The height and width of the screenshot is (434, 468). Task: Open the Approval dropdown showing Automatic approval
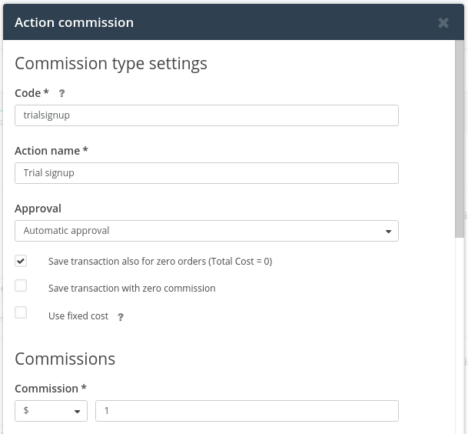pyautogui.click(x=207, y=231)
